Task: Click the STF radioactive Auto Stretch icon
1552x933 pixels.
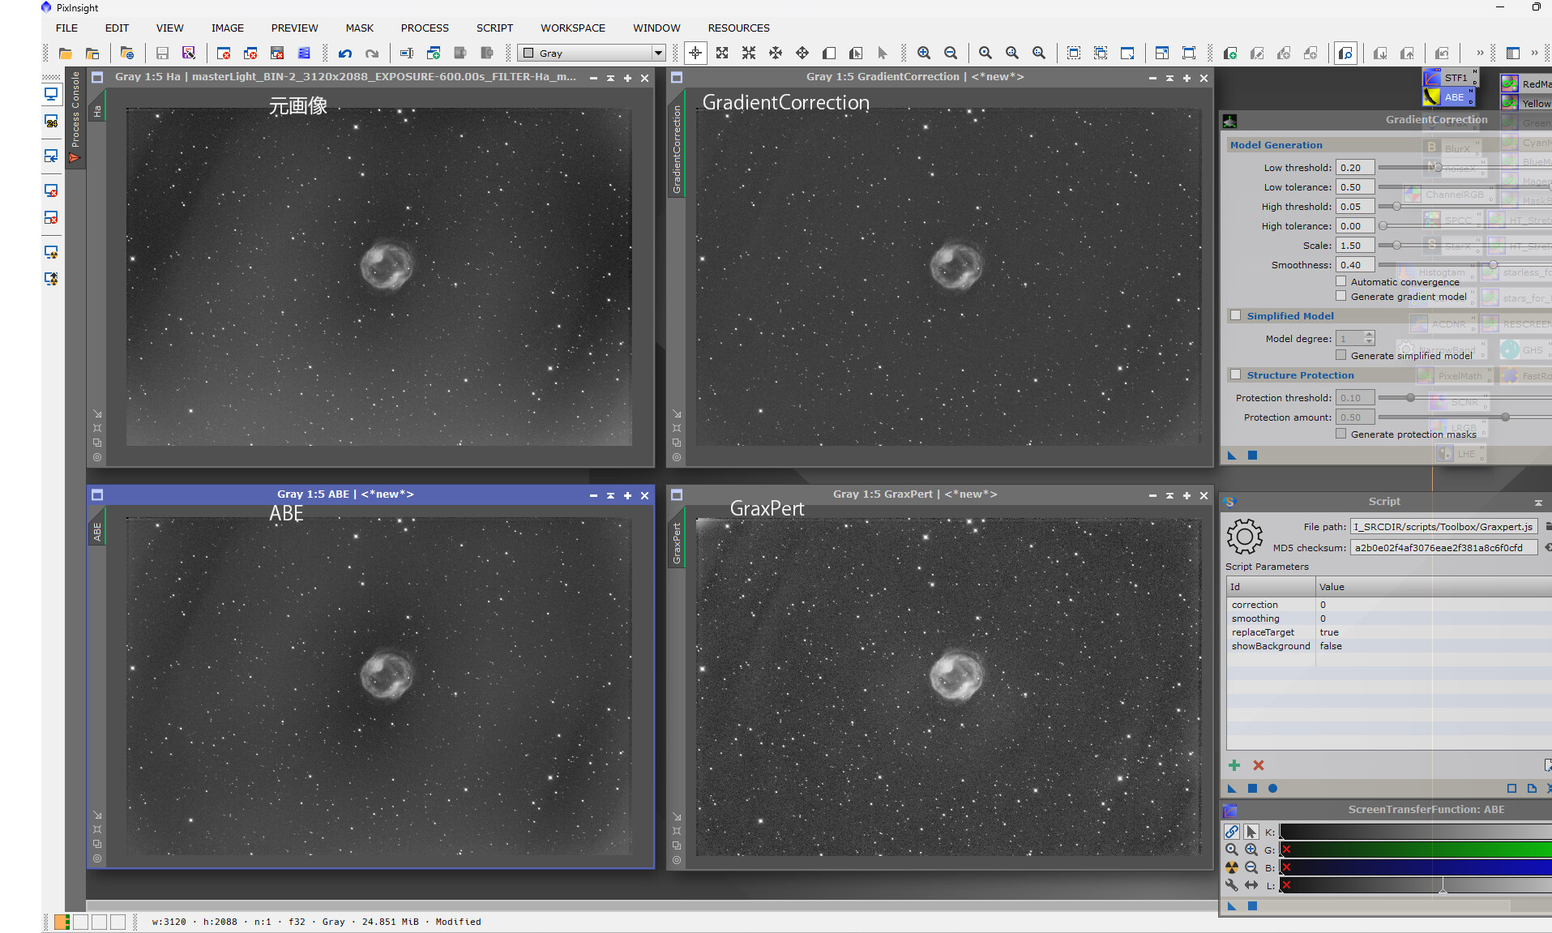Action: [x=1232, y=867]
